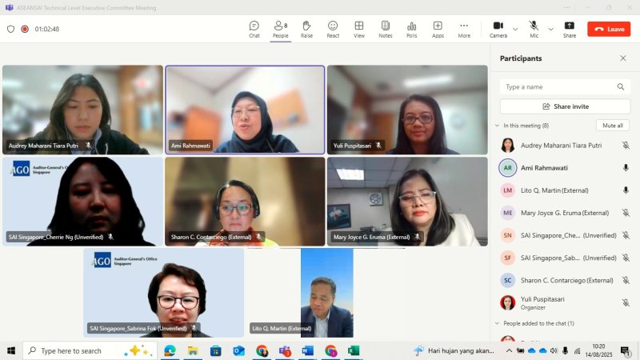Collapse 'People added to the chat' section

pyautogui.click(x=497, y=323)
